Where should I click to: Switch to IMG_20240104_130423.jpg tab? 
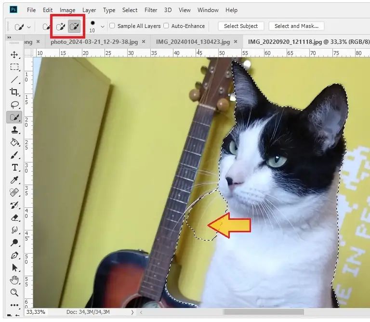[x=193, y=42]
